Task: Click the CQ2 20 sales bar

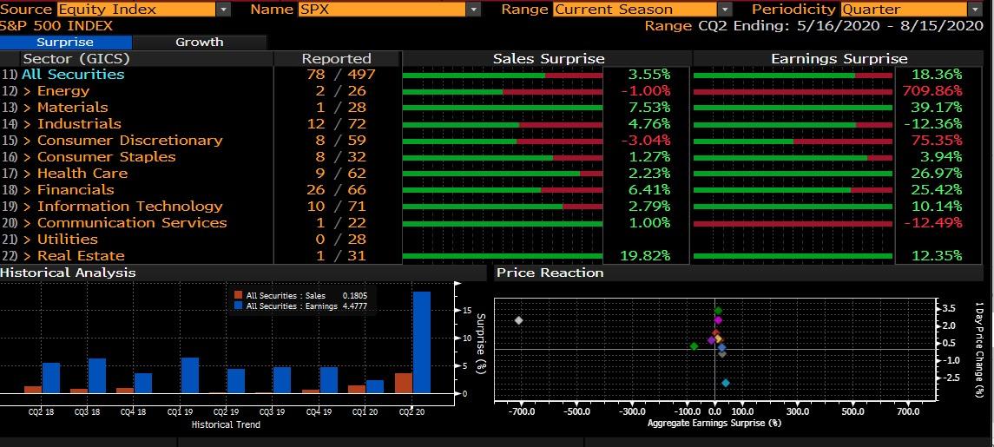Action: [403, 383]
